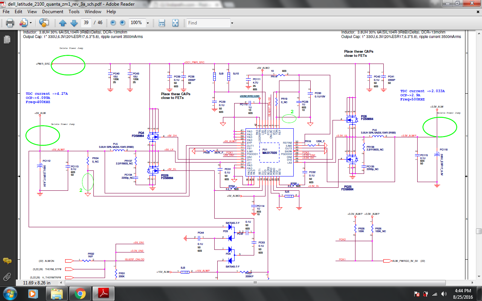The width and height of the screenshot is (482, 301).
Task: Open the Edit menu
Action: click(x=18, y=12)
